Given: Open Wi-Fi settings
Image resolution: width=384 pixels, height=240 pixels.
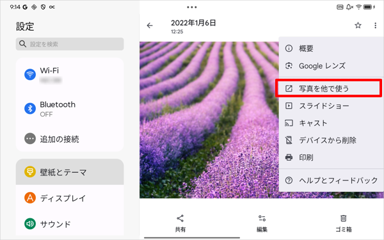Looking at the screenshot, I should click(x=70, y=75).
